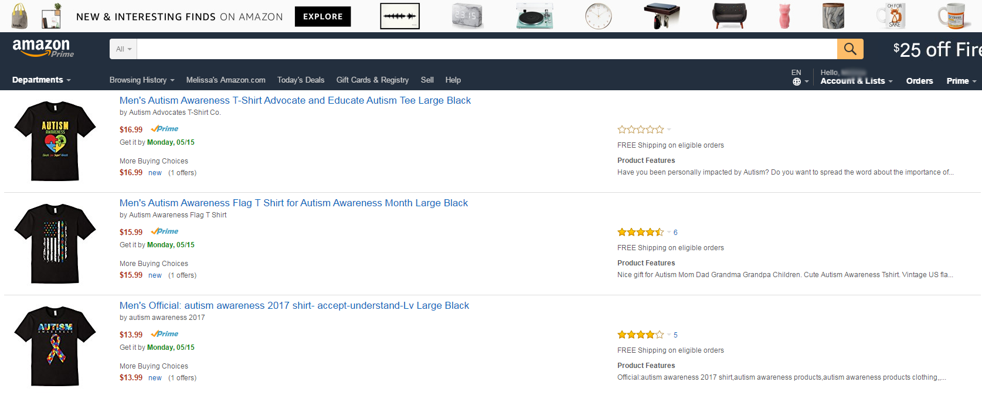Click Prime badge next to $16.99 price
The image size is (982, 409).
(165, 129)
